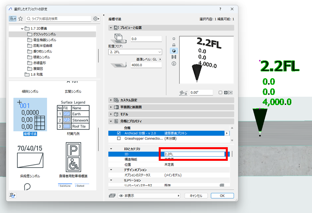The width and height of the screenshot is (312, 213).
Task: Open the help question mark
Action: (x=220, y=9)
